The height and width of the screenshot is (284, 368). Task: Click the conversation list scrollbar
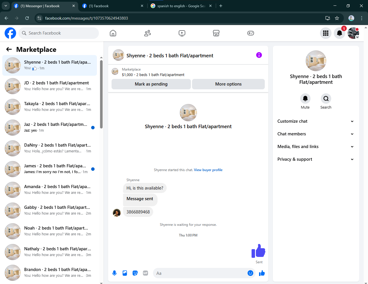click(x=101, y=94)
